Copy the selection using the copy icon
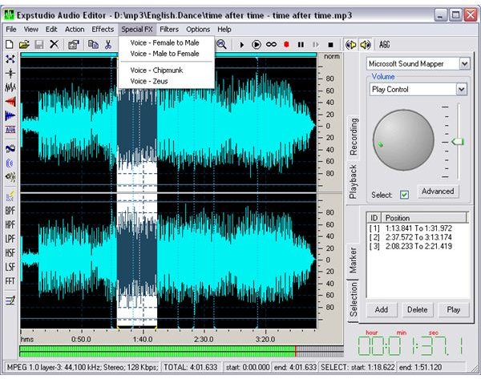This screenshot has height=379, width=481. coord(93,45)
